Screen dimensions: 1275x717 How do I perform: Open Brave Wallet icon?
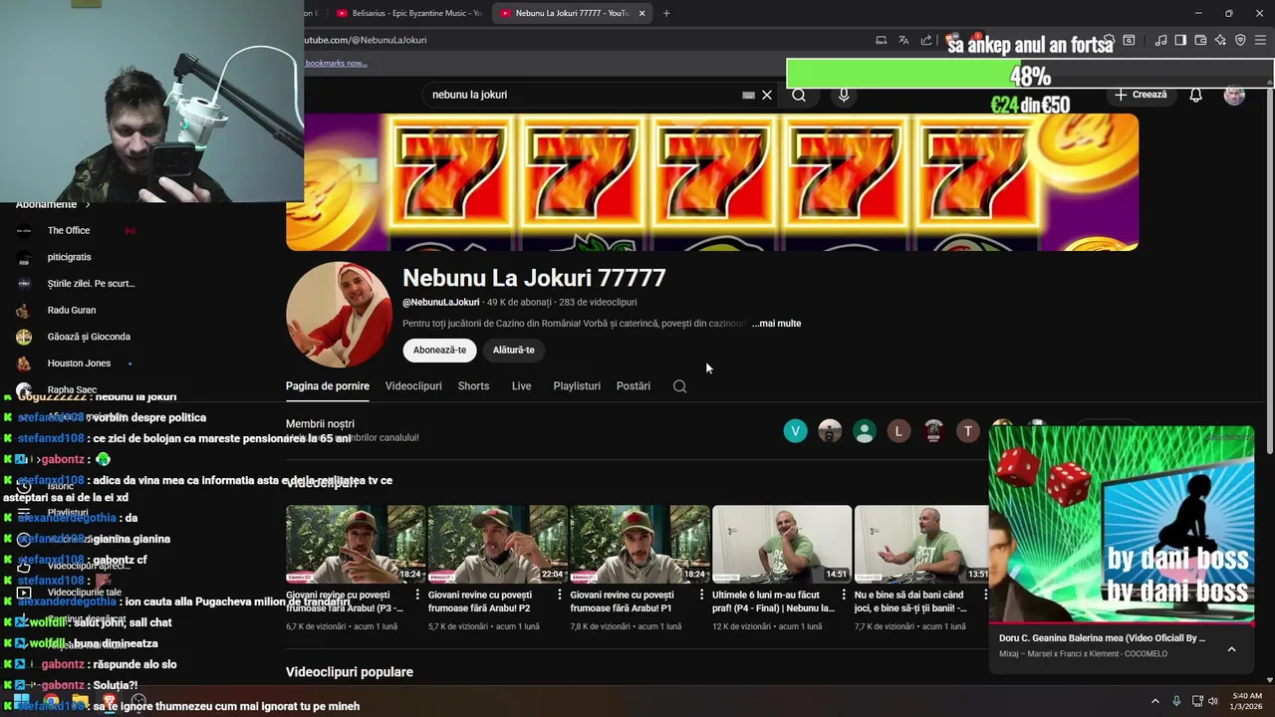click(1200, 40)
